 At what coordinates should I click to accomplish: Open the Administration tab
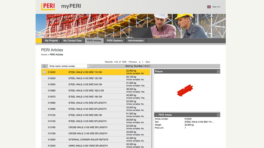click(x=136, y=41)
